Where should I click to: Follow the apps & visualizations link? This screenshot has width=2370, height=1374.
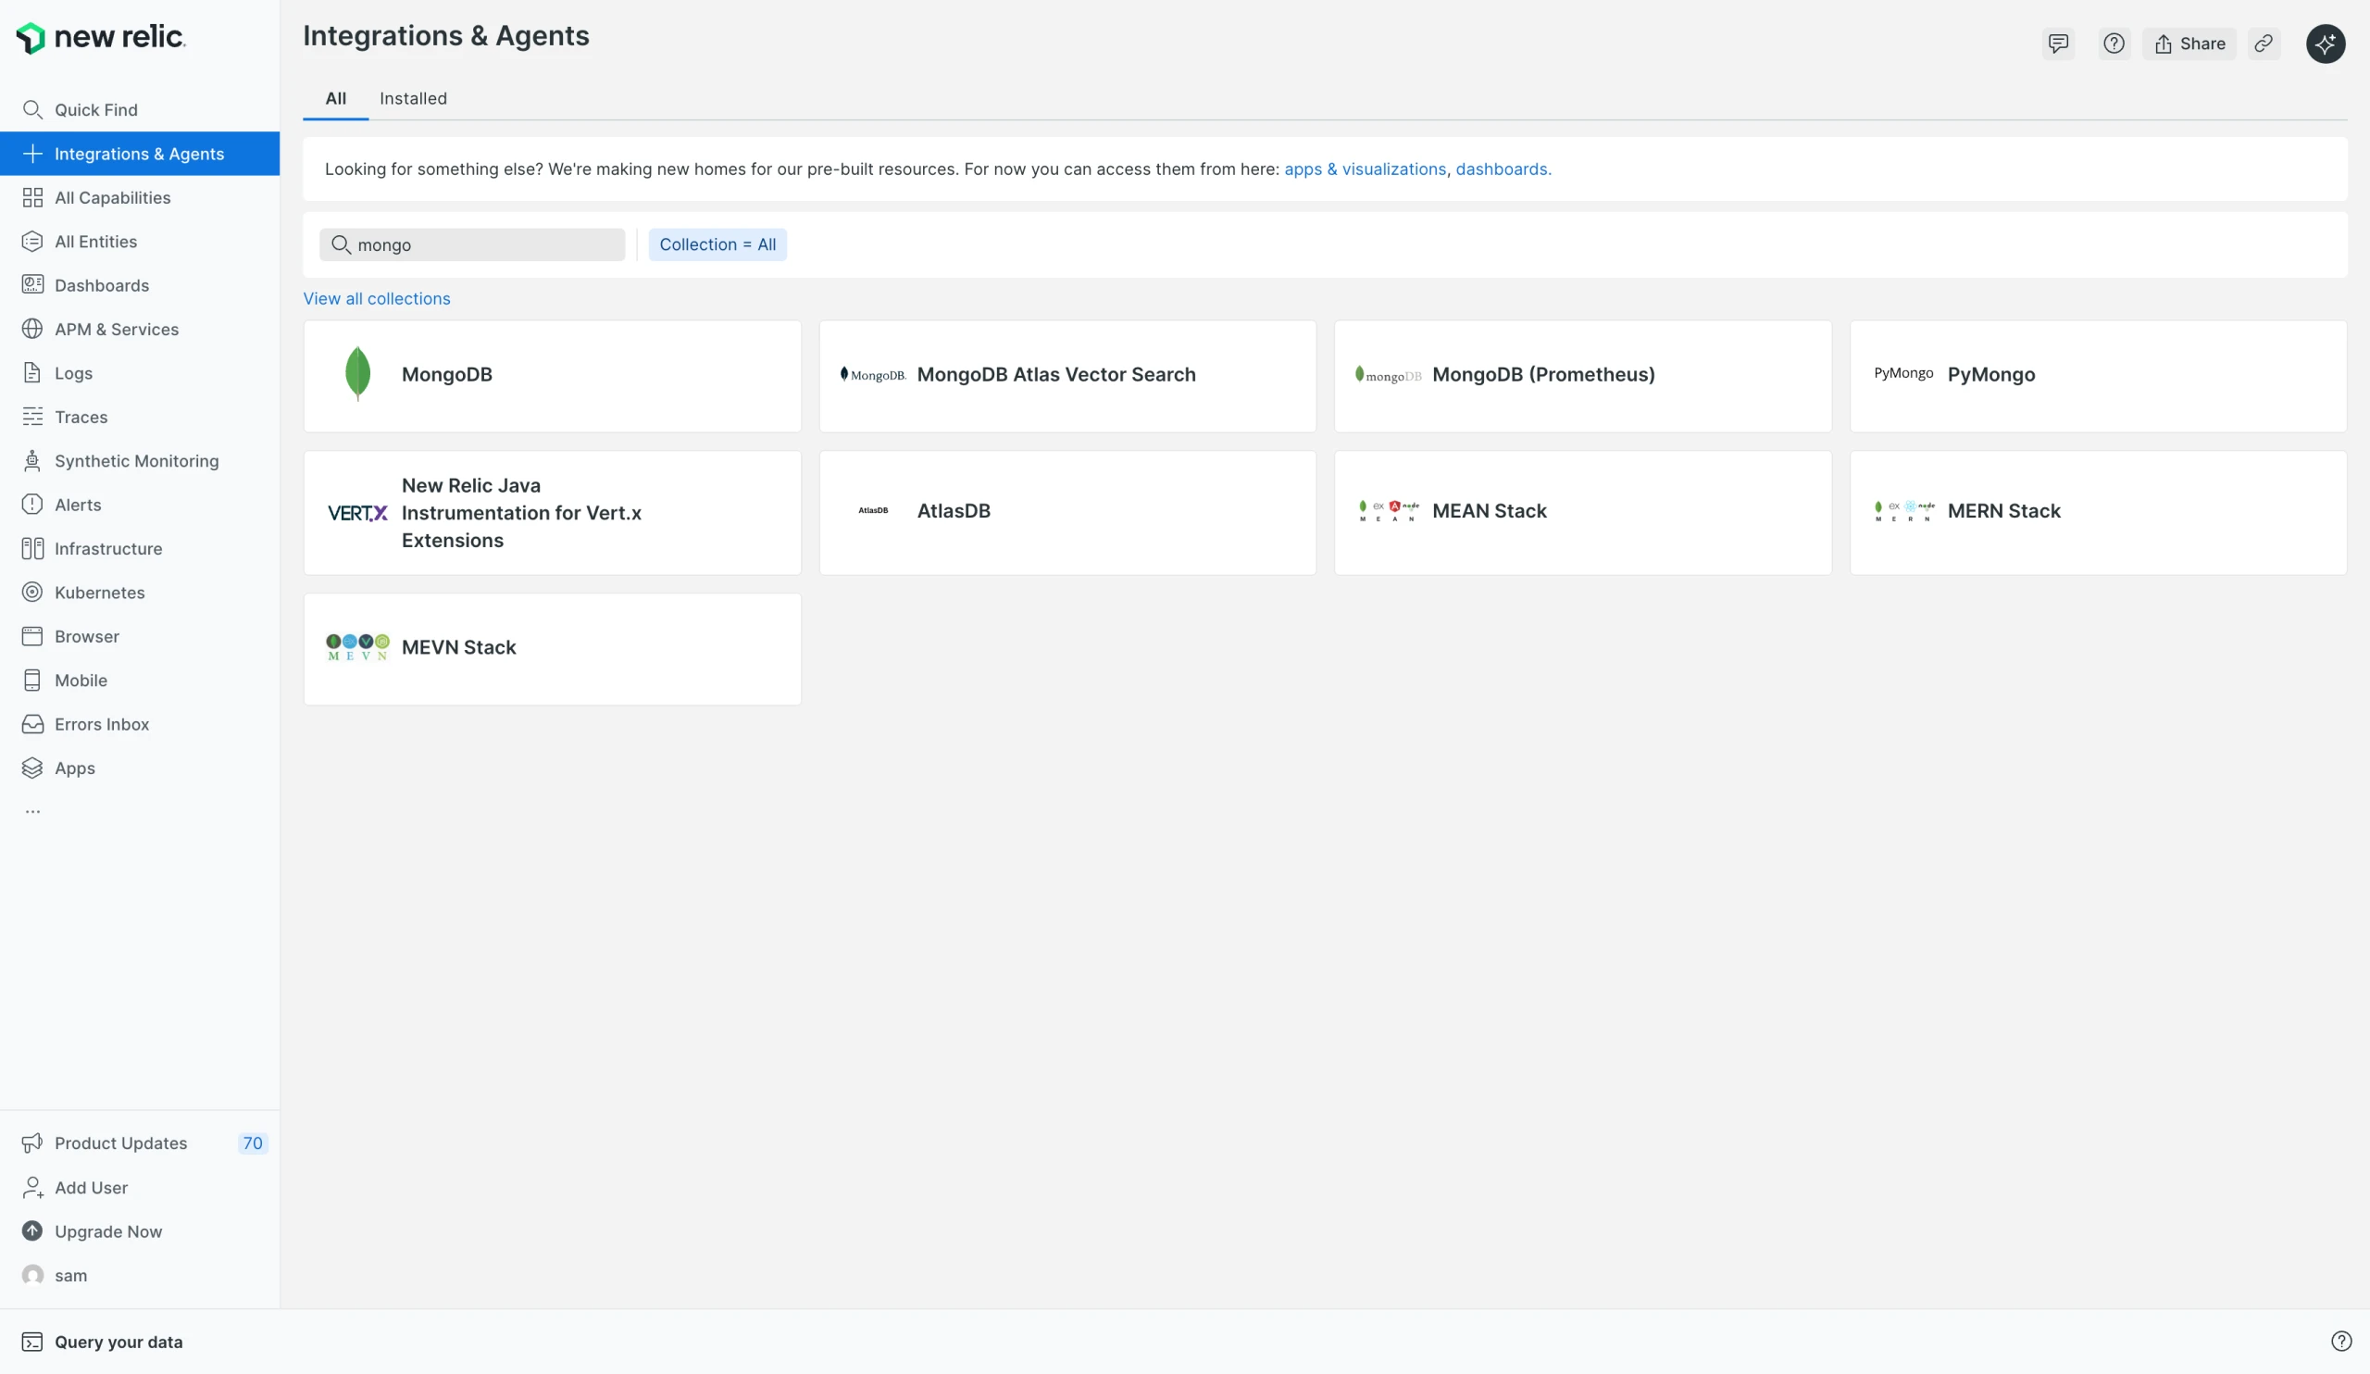coord(1365,169)
